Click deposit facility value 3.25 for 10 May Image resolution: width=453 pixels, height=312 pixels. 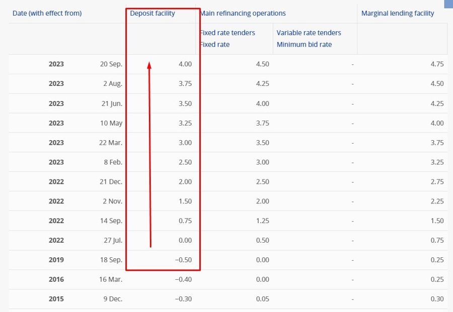click(185, 123)
